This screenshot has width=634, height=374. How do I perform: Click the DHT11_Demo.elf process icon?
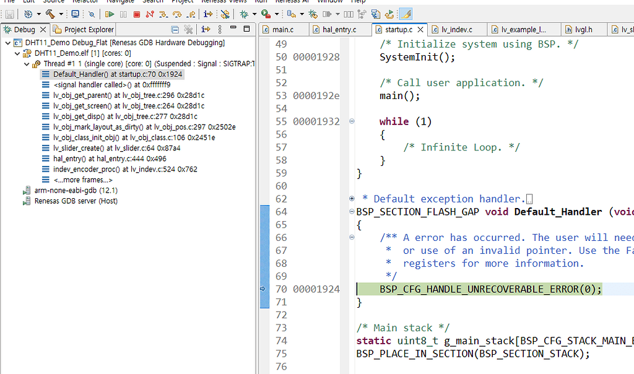point(27,53)
